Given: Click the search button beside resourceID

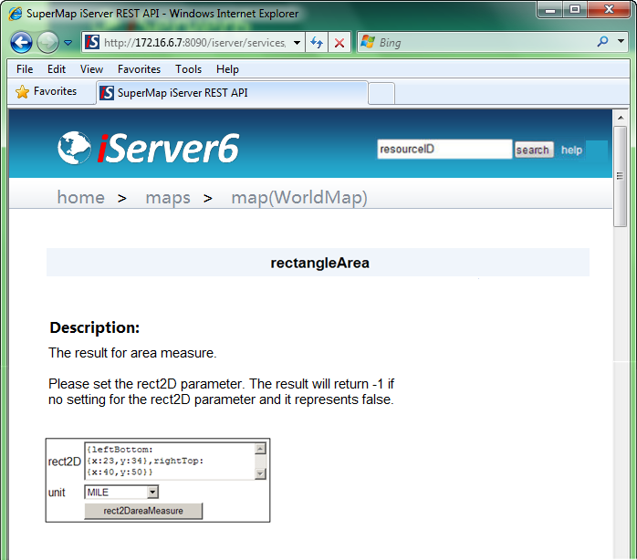Looking at the screenshot, I should pos(533,150).
